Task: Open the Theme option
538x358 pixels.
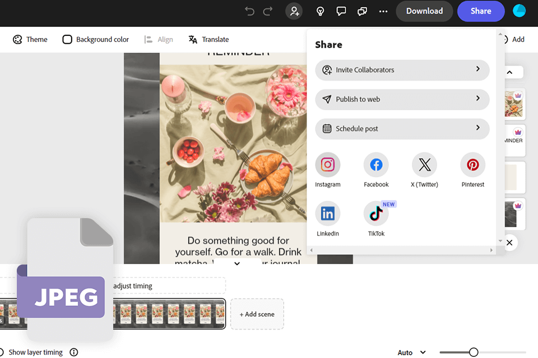Action: coord(30,39)
